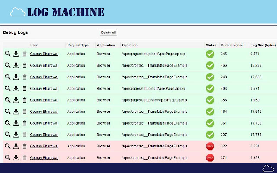
Task: Remove the 403 ms log entry
Action: tap(24, 88)
